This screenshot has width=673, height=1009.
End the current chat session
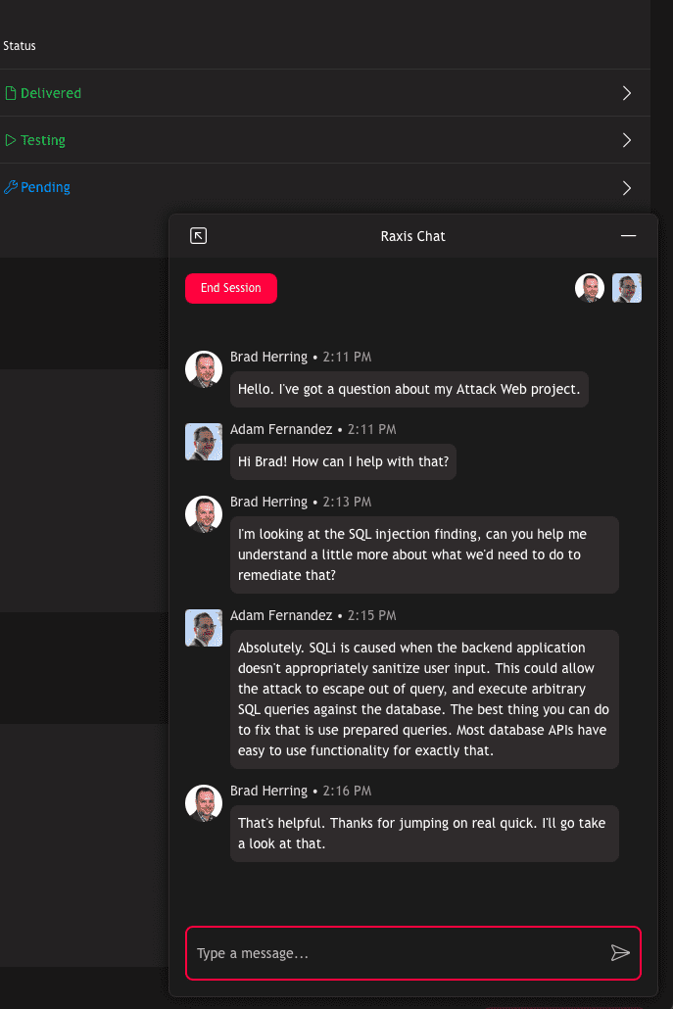click(231, 288)
